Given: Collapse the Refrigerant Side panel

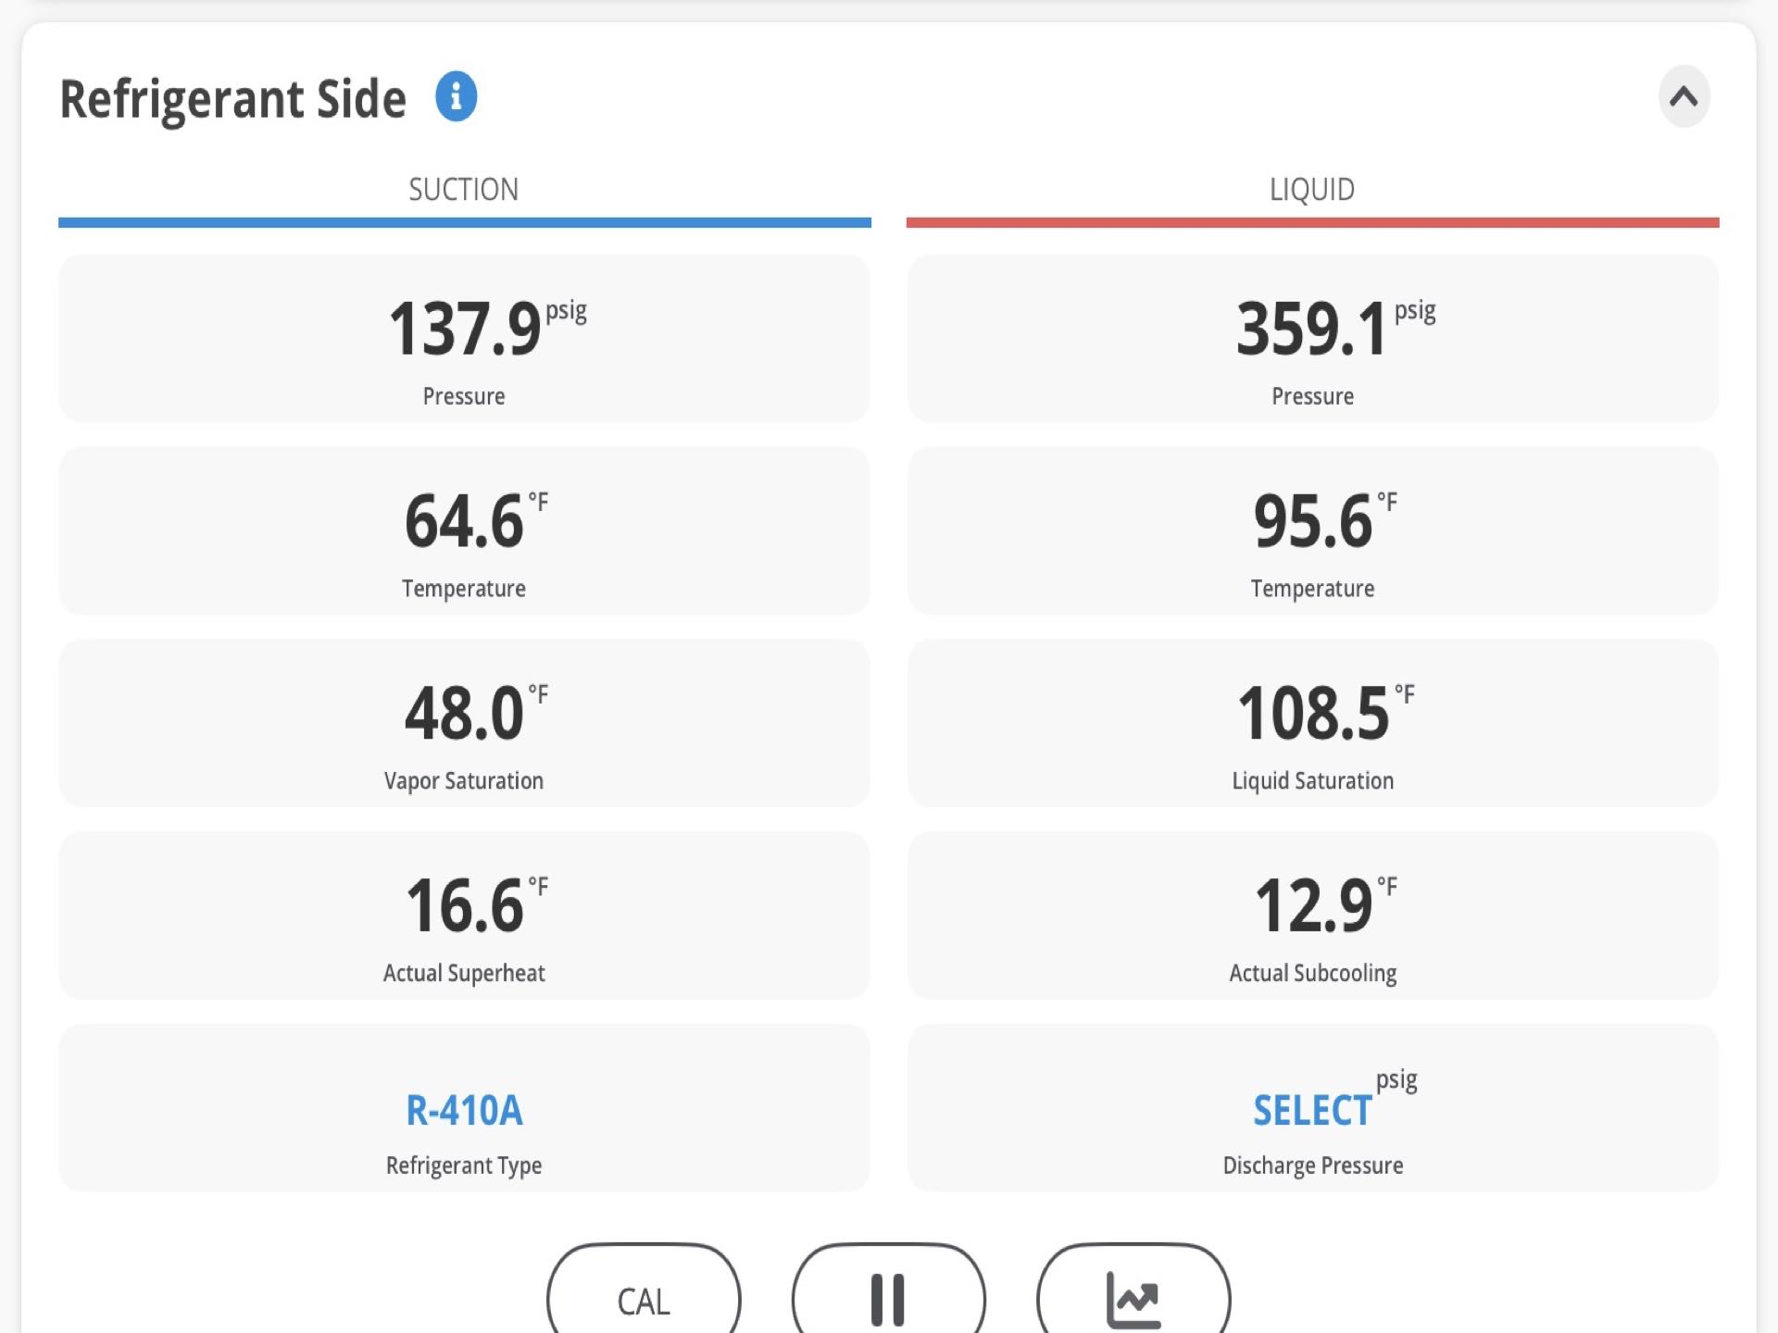Looking at the screenshot, I should 1684,96.
